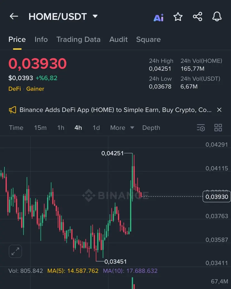
Task: Tap the Vol: 805.842 label
Action: tap(26, 271)
